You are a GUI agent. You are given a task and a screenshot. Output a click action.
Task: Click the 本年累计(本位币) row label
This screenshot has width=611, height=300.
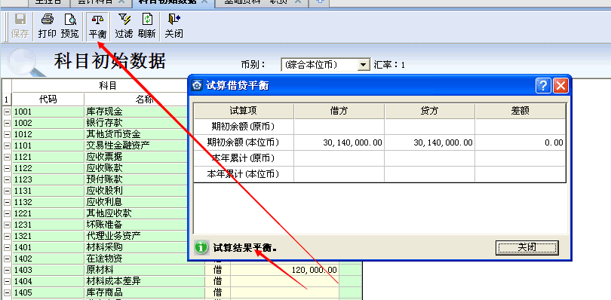click(244, 174)
